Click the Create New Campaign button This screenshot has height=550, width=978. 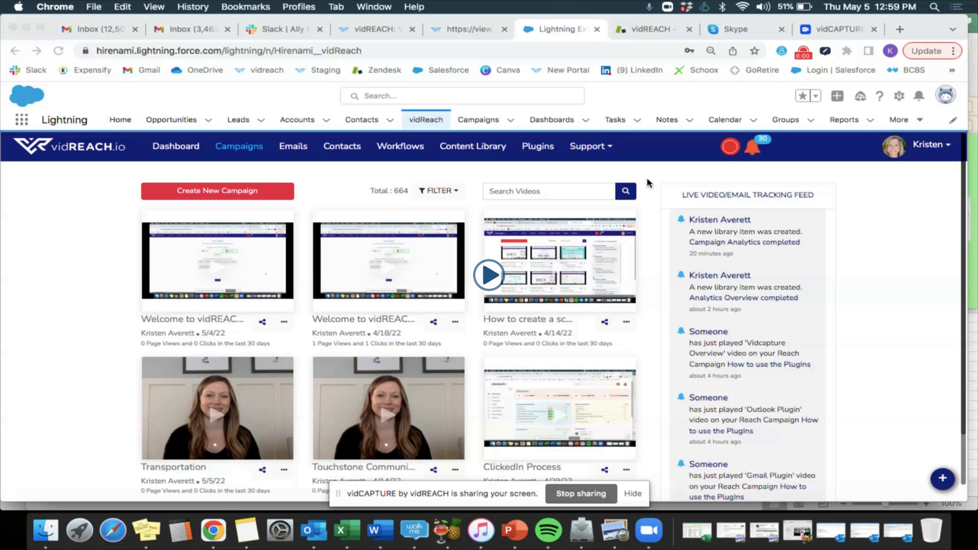pos(218,191)
